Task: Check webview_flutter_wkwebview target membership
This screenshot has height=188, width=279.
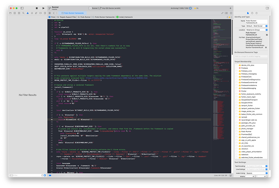Action: coord(237,157)
